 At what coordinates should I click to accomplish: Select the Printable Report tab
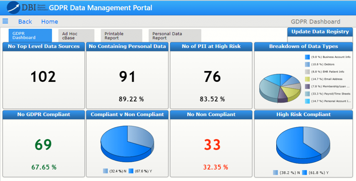tap(121, 35)
